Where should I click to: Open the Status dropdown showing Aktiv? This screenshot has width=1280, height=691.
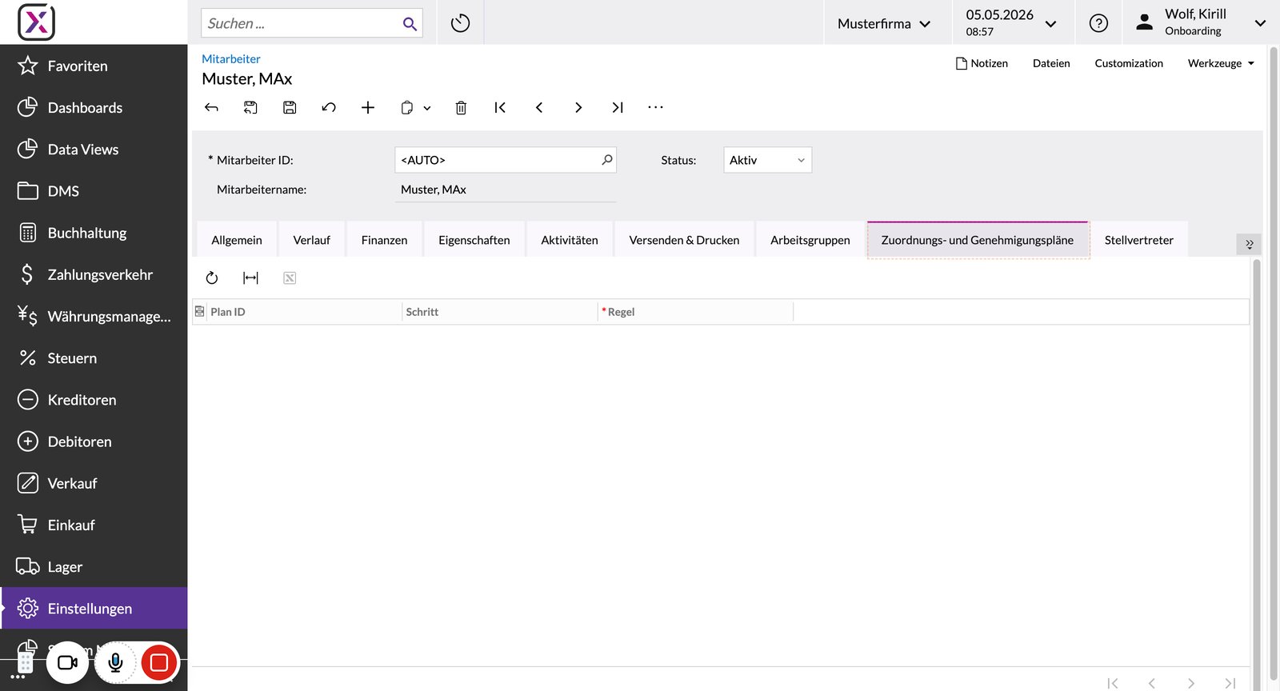point(767,160)
